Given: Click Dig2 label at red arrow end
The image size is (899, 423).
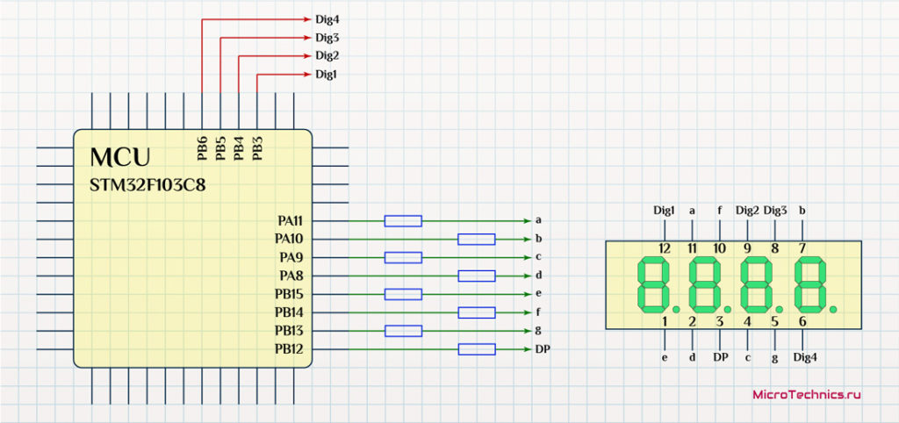Looking at the screenshot, I should click(327, 56).
